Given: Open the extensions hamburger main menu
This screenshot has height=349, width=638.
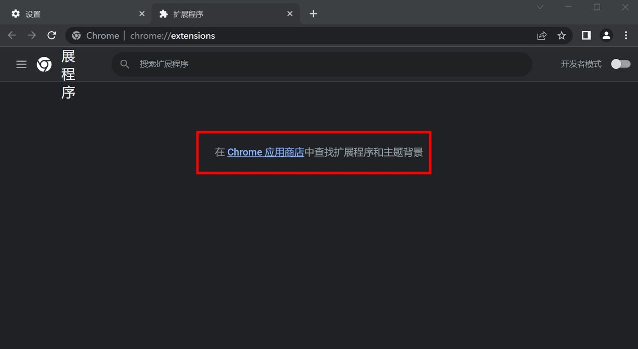Looking at the screenshot, I should [21, 64].
